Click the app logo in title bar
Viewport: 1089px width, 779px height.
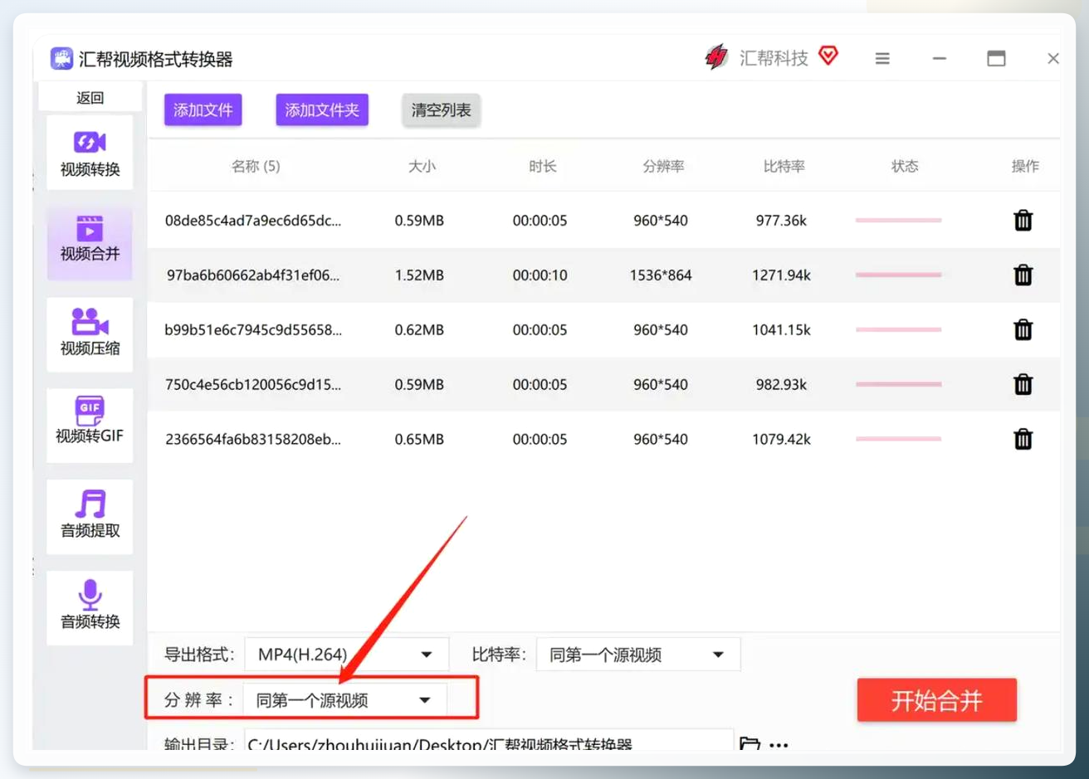tap(61, 59)
